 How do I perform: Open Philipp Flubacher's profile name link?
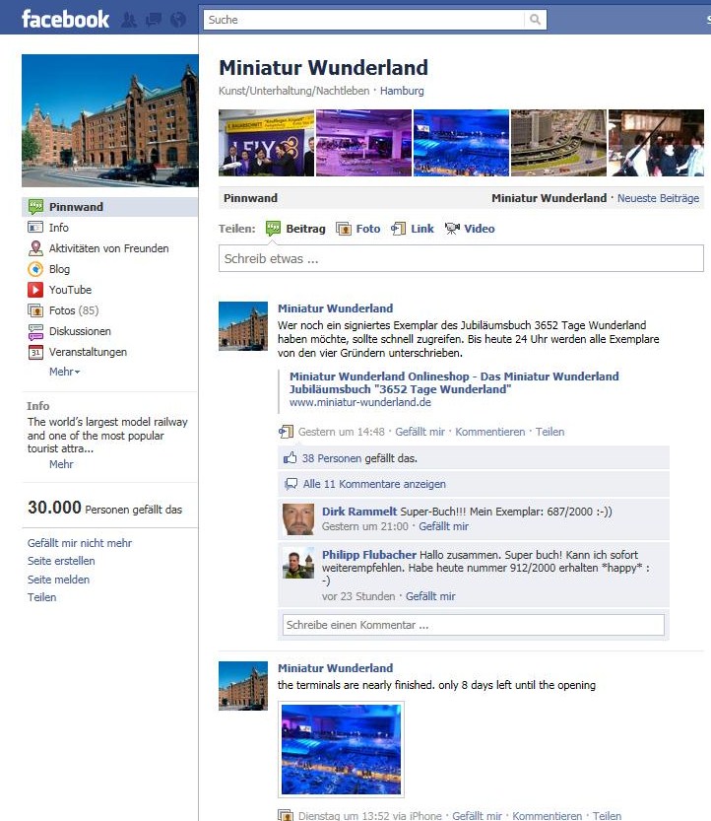pyautogui.click(x=369, y=555)
